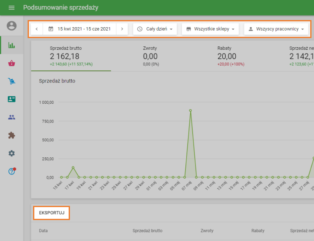Open the hamburger navigation menu
This screenshot has height=241, width=314.
click(x=11, y=8)
